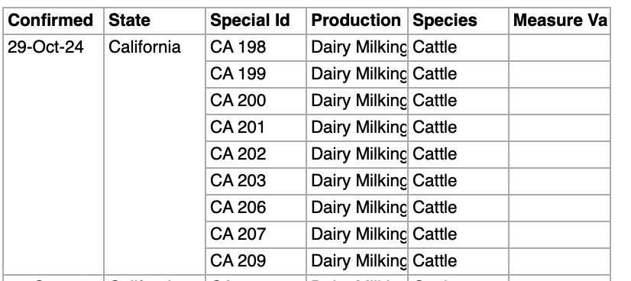Select the CA 203 cell
This screenshot has width=631, height=281.
pos(256,181)
